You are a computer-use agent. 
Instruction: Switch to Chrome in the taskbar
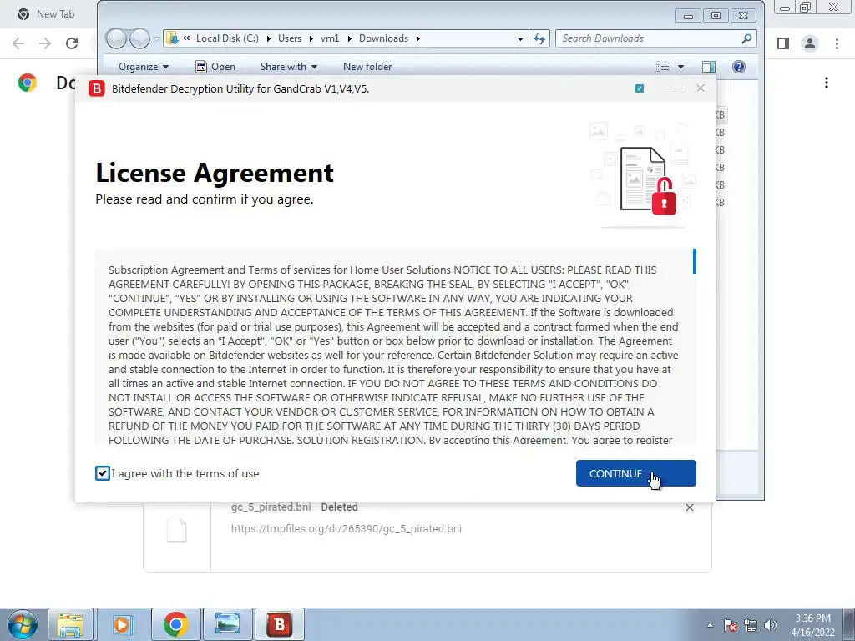click(175, 624)
